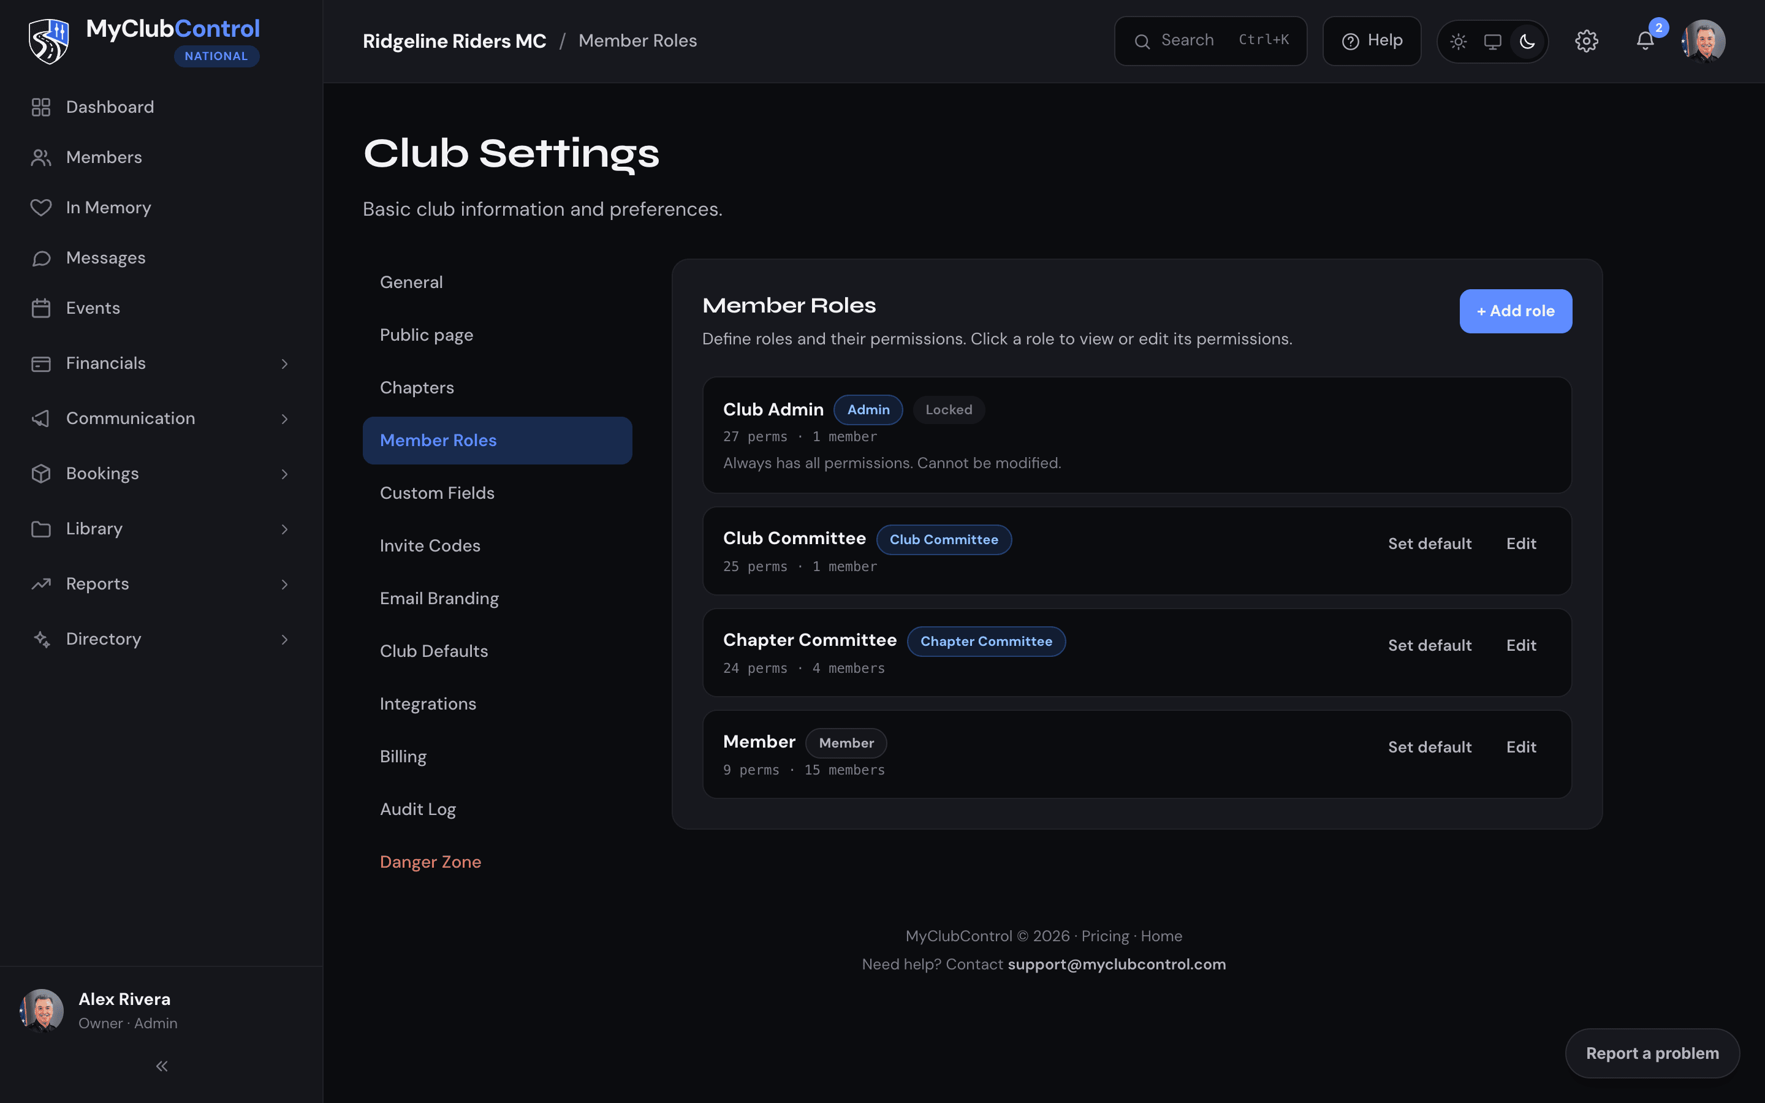Click the Library folder icon
The image size is (1765, 1103).
41,529
